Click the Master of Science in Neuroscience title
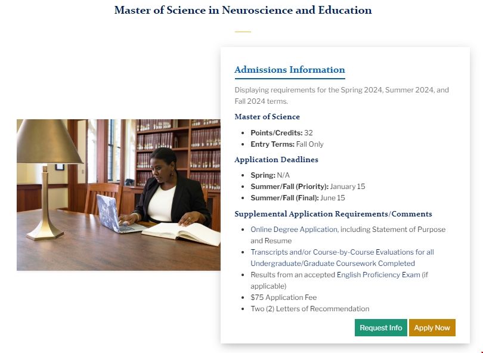Image resolution: width=483 pixels, height=353 pixels. [241, 10]
